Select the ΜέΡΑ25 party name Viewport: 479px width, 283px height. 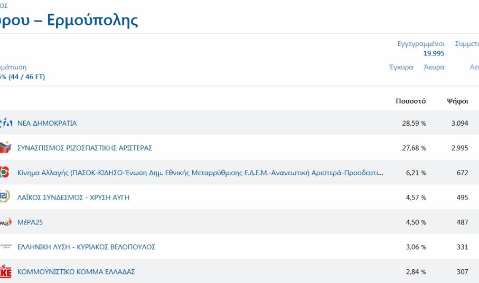click(30, 222)
